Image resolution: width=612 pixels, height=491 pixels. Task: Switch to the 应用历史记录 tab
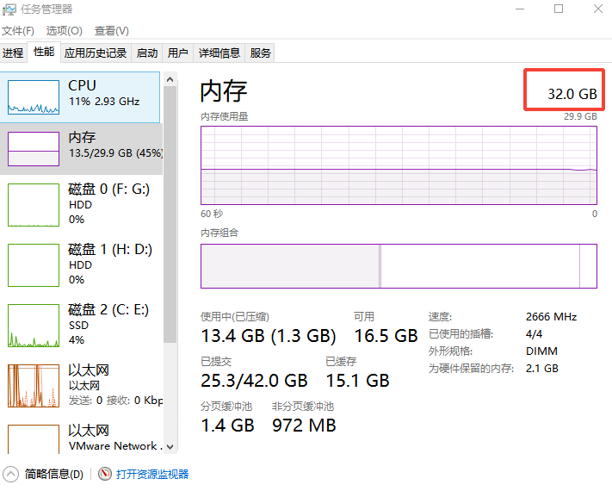click(x=96, y=53)
